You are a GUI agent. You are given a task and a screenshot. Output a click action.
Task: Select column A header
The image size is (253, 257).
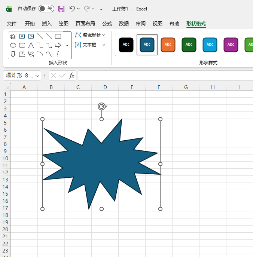click(x=24, y=87)
